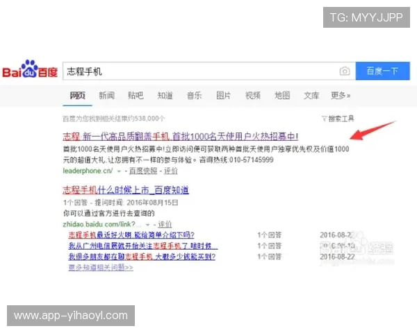Focus the search box containing 志程手机
417x333 pixels.
pos(209,71)
